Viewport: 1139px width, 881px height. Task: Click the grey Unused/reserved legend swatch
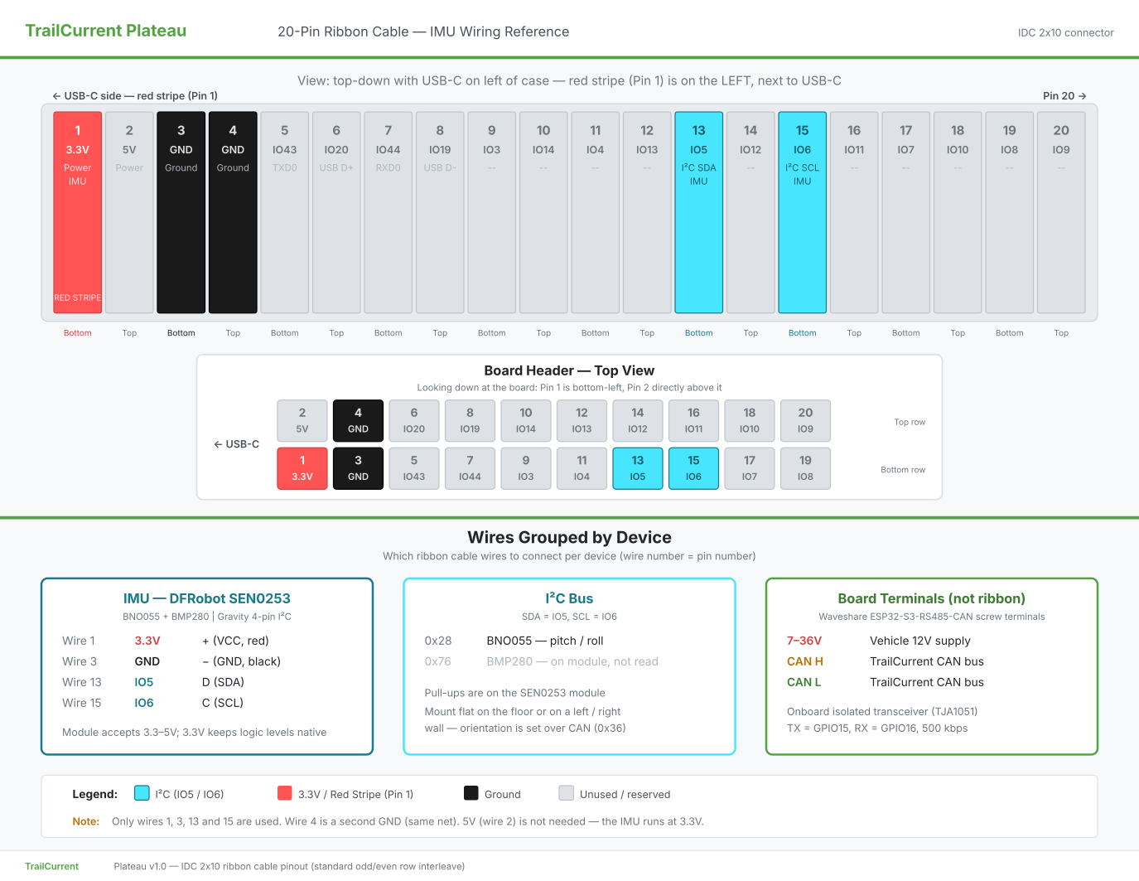tap(567, 793)
